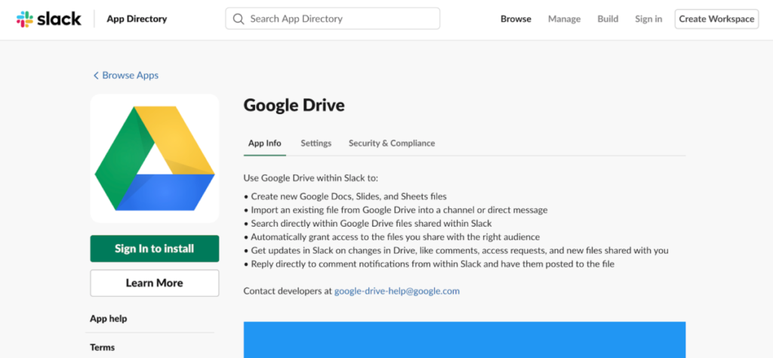
Task: Click the Create Workspace button
Action: [x=716, y=19]
